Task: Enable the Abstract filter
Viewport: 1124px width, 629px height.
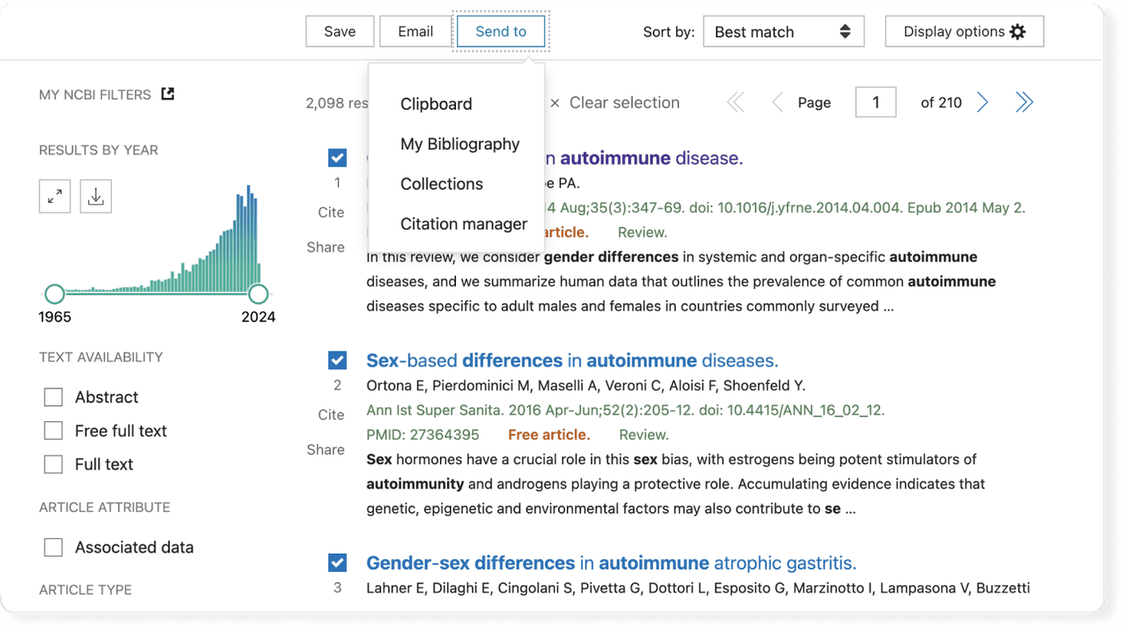Action: pyautogui.click(x=53, y=396)
